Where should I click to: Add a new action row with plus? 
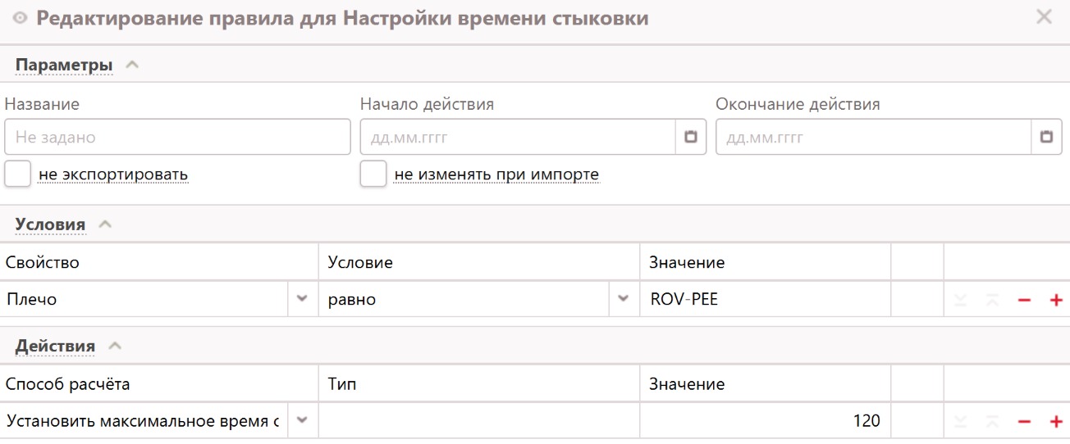pyautogui.click(x=1056, y=421)
